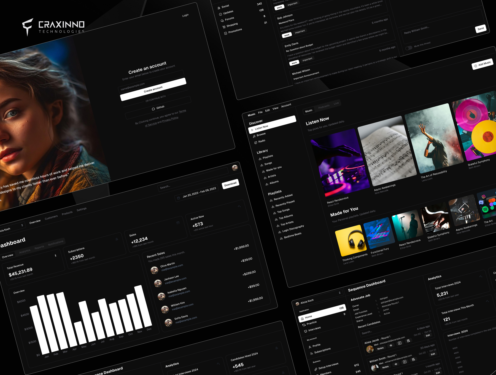Click the name@example.com email field
The width and height of the screenshot is (496, 375).
point(152,81)
